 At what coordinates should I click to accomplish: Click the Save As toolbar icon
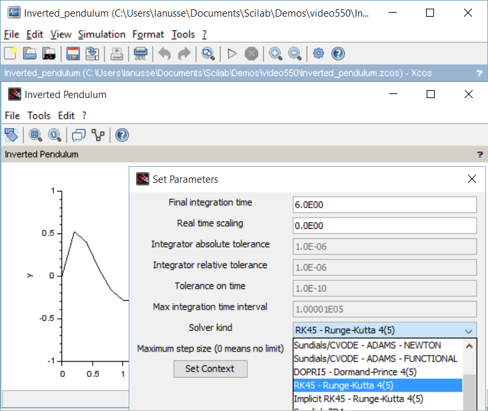coord(92,53)
